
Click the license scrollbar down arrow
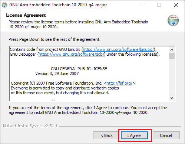click(x=172, y=98)
